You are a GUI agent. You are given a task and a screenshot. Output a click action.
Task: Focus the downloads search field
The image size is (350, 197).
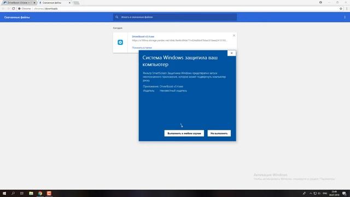pos(175,17)
